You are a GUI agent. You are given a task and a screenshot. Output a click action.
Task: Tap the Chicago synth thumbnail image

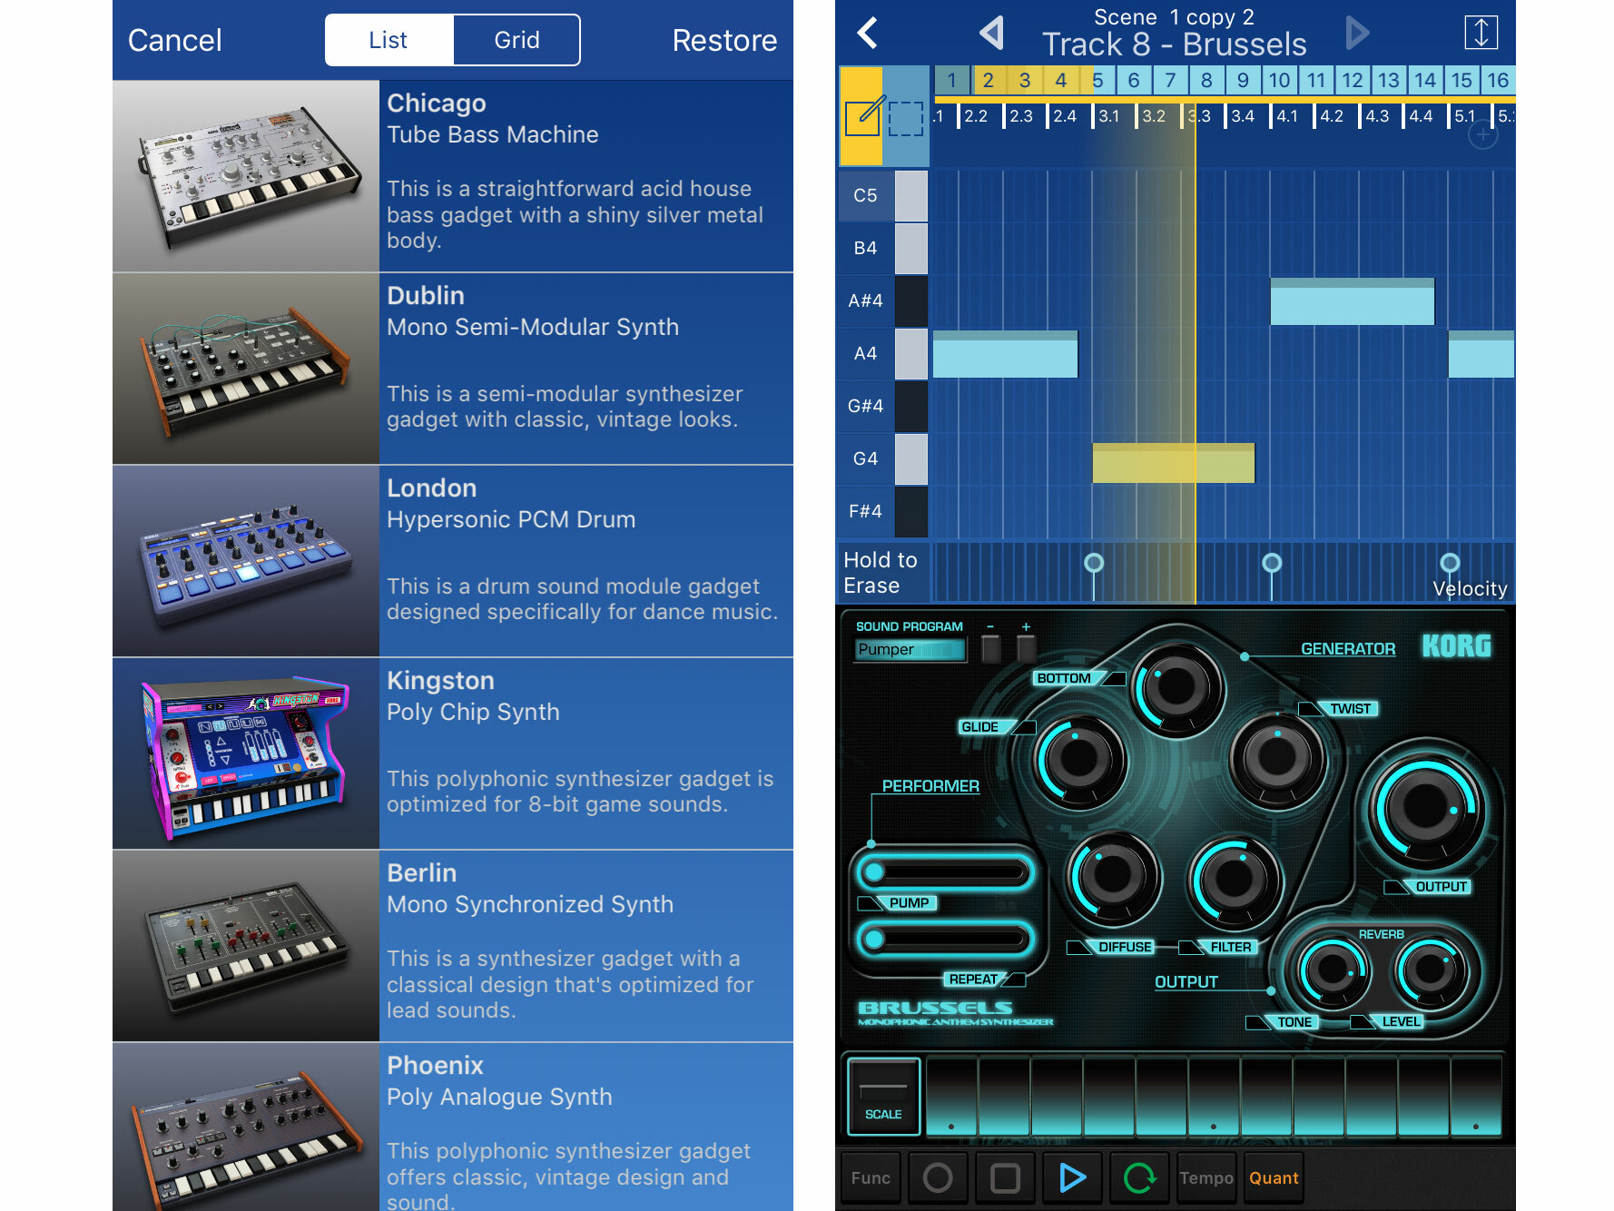pyautogui.click(x=246, y=176)
